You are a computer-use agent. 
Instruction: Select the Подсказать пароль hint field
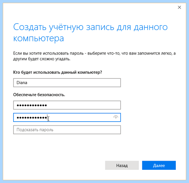[67, 130]
